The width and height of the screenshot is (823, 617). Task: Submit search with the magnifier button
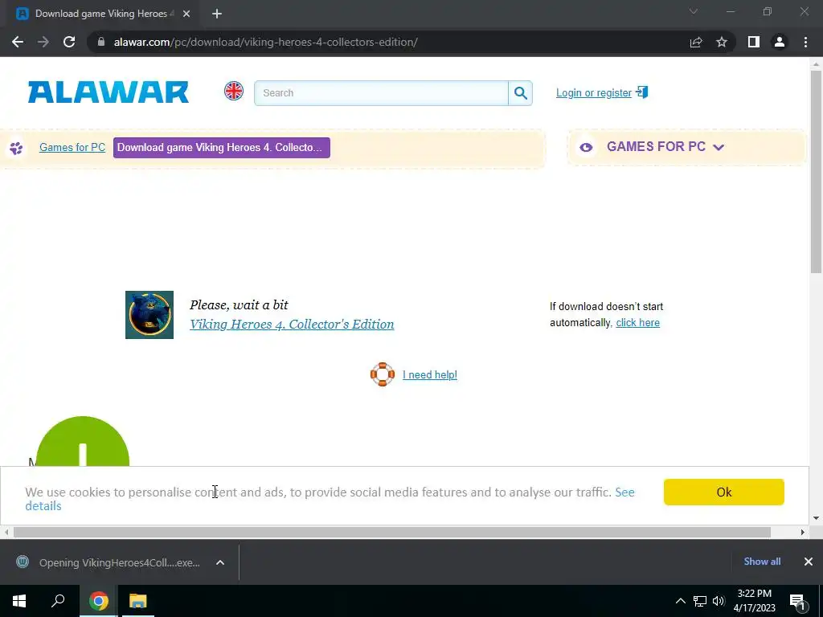520,93
